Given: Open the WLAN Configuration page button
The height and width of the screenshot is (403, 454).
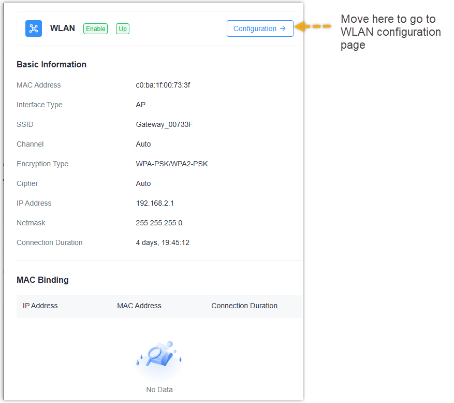Looking at the screenshot, I should point(260,28).
